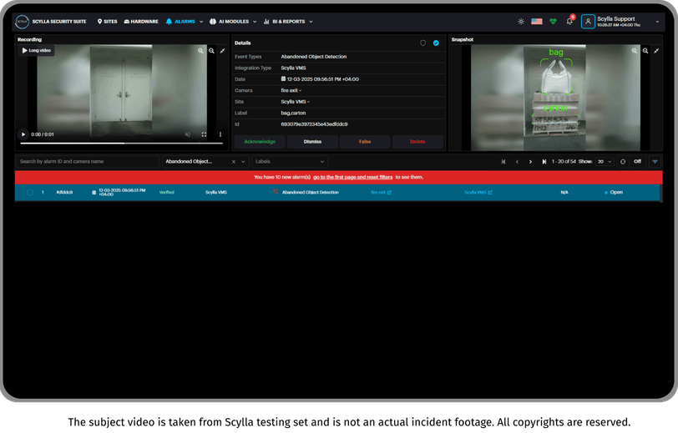Screen dimensions: 678x433
Task: Click the Scylla Security Suite logo
Action: [22, 22]
